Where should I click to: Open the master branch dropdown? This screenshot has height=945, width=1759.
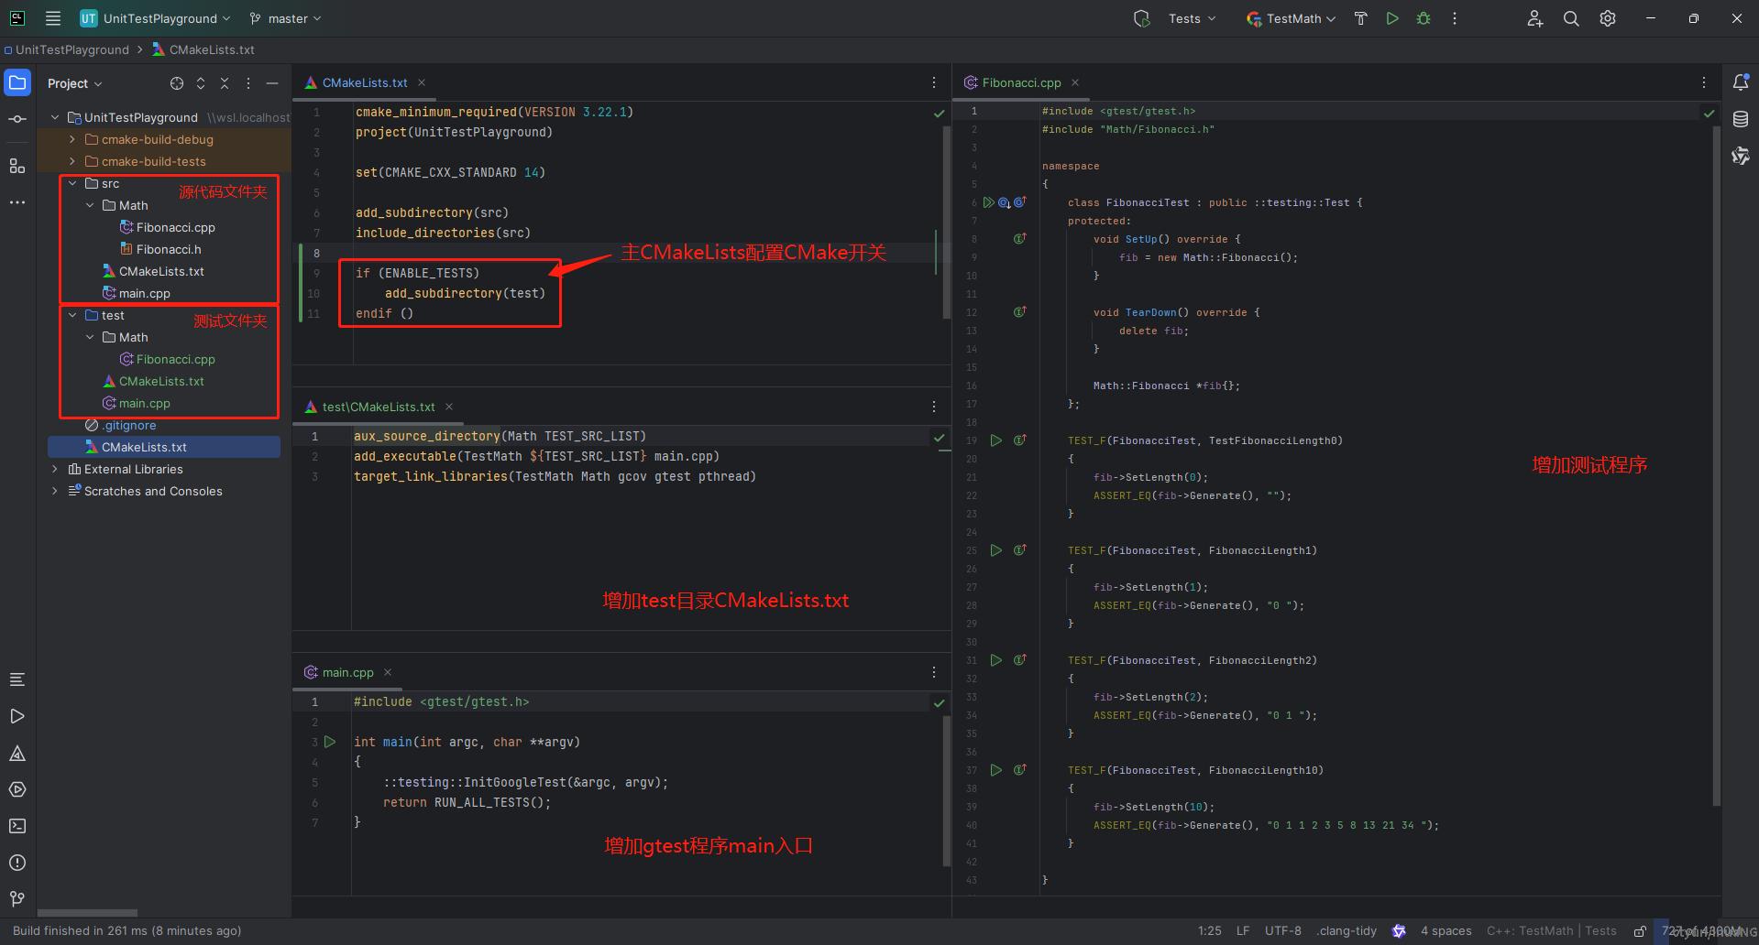point(285,18)
